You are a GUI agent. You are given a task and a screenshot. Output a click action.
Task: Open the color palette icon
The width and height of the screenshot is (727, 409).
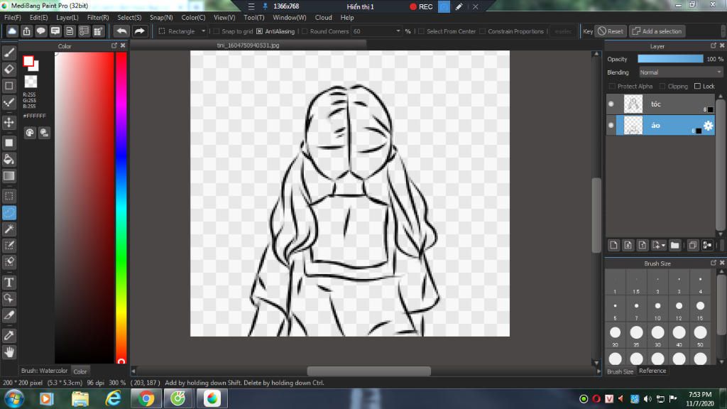pos(30,133)
